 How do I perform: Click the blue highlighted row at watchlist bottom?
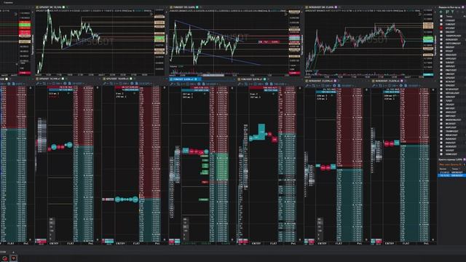click(451, 175)
